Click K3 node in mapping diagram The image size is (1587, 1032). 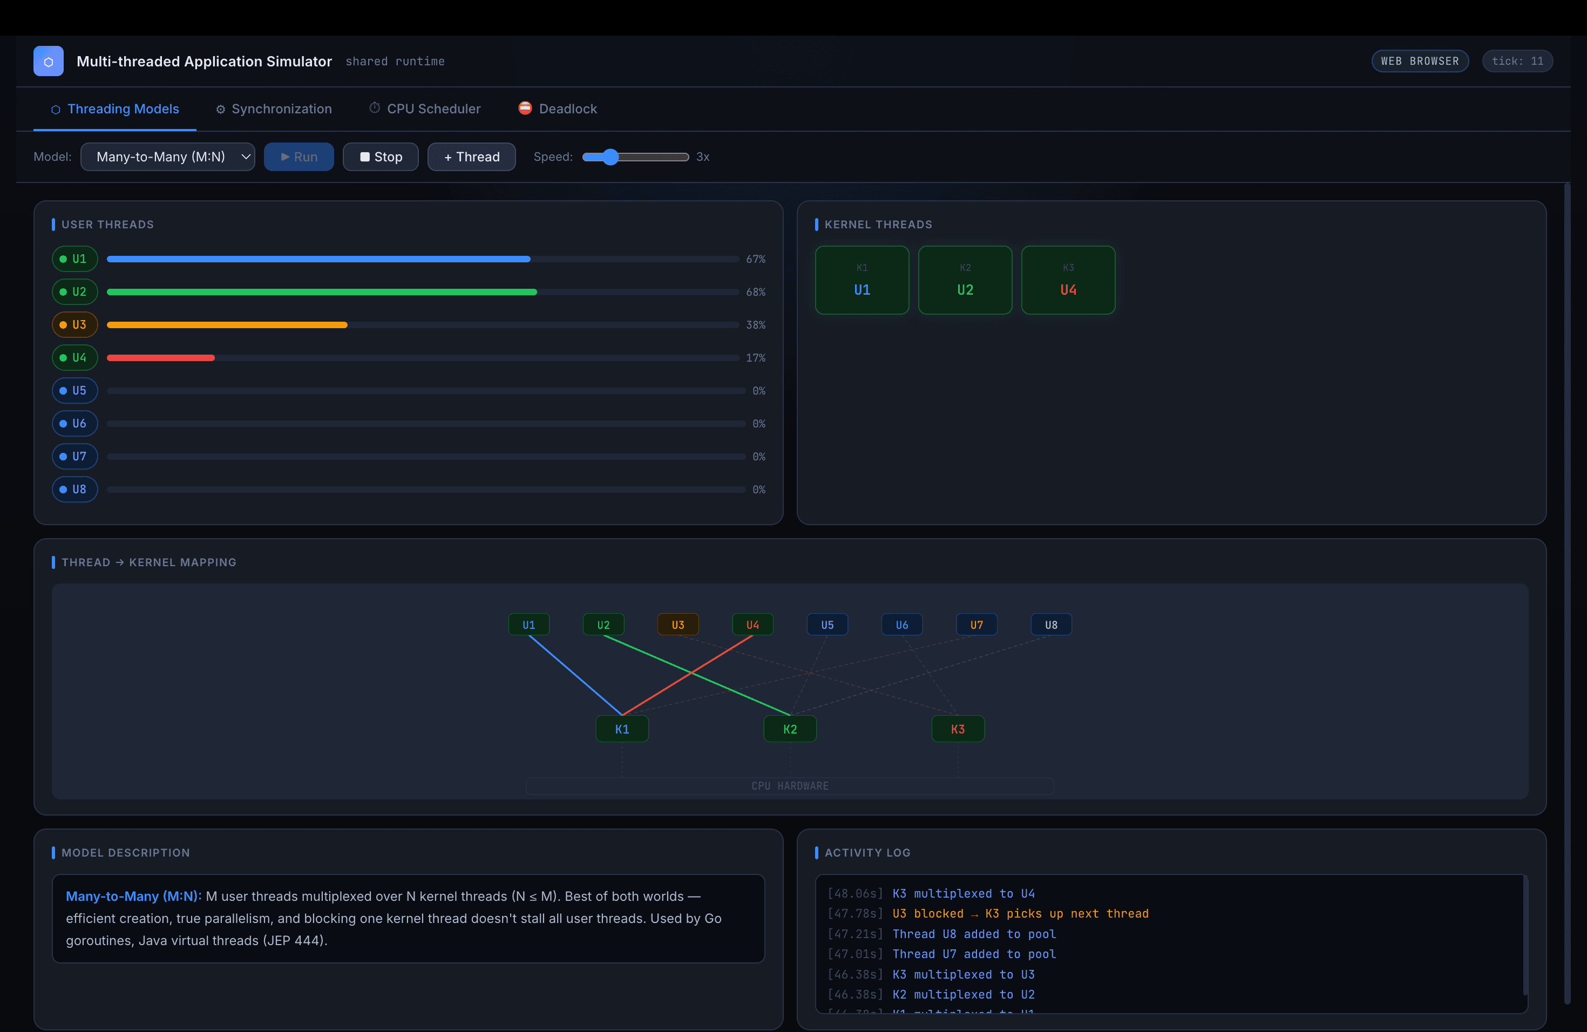(958, 729)
